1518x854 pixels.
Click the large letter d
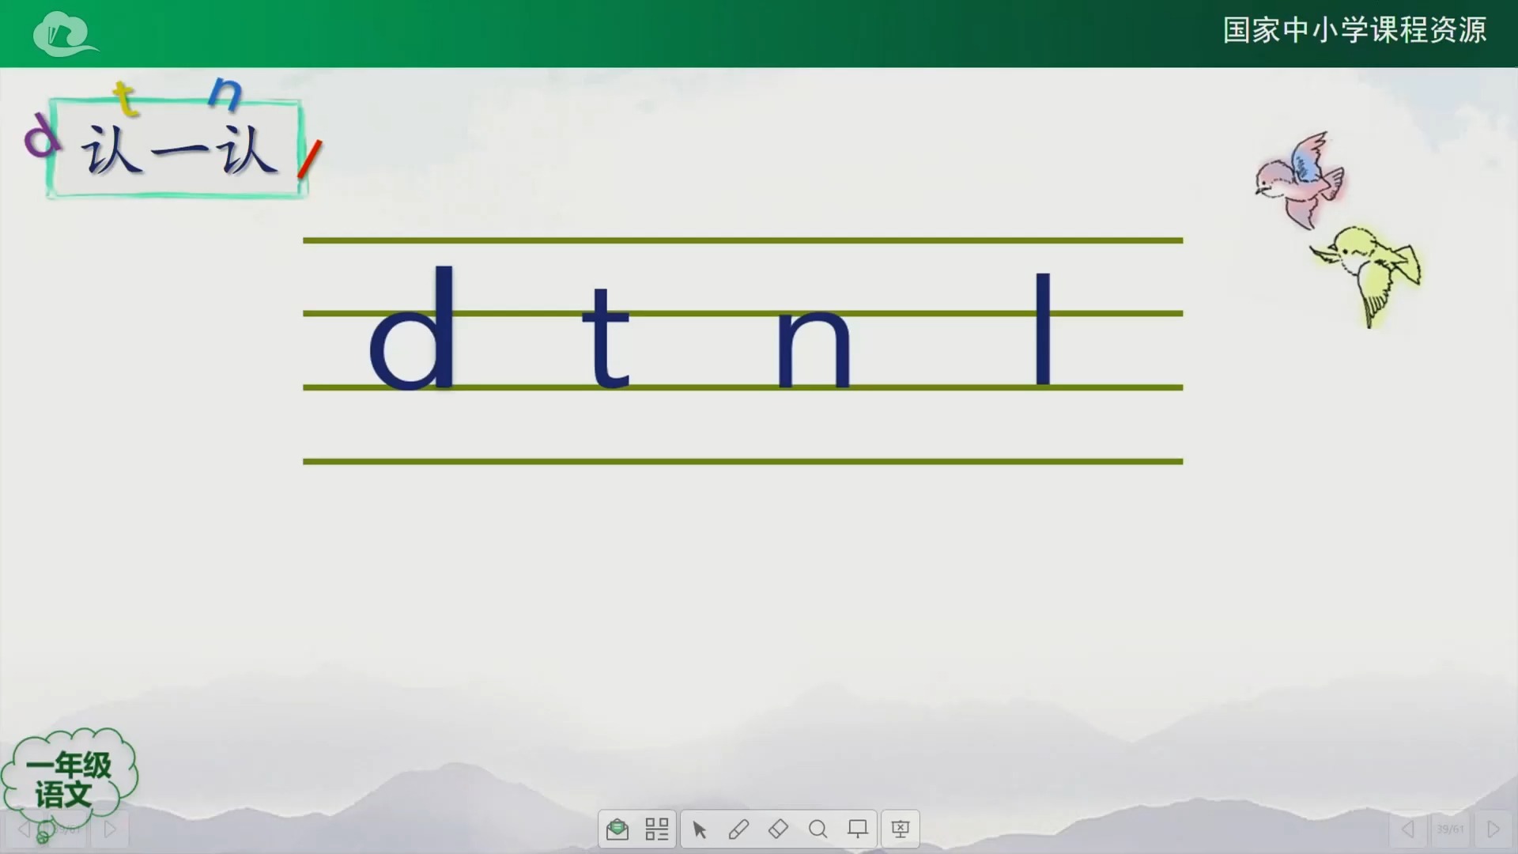coord(413,331)
